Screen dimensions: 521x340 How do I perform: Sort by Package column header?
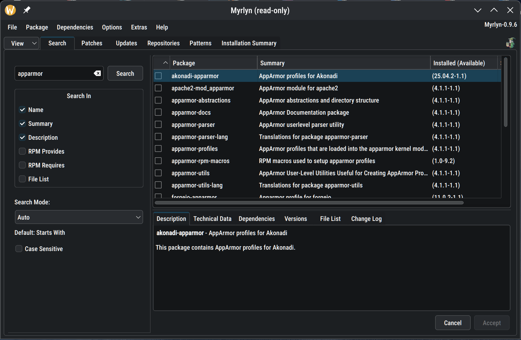pos(214,63)
